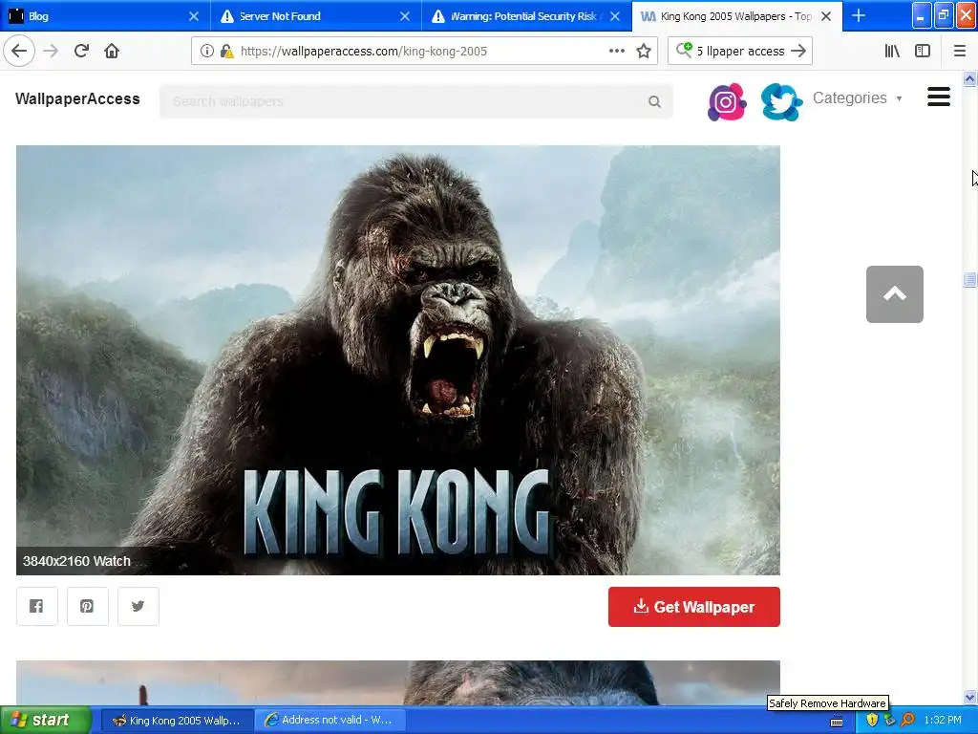
Task: Open the Library bookmarks icon
Action: [892, 52]
